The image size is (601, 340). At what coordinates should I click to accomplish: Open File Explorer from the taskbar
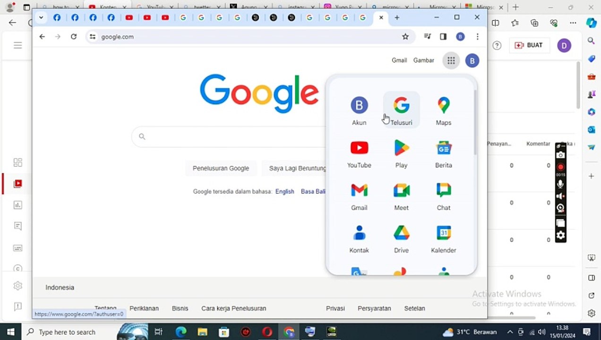[202, 332]
